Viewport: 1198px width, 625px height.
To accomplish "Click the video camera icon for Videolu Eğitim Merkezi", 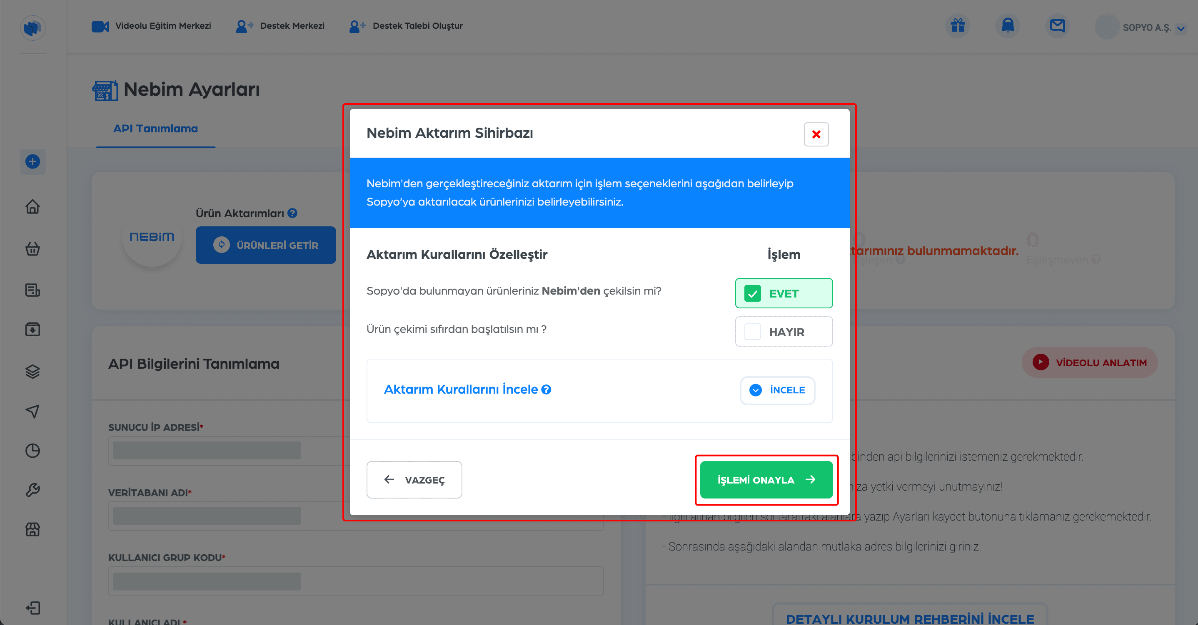I will tap(100, 26).
